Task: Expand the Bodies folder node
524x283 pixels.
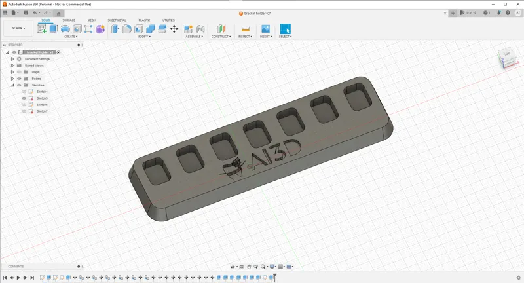Action: pos(12,79)
